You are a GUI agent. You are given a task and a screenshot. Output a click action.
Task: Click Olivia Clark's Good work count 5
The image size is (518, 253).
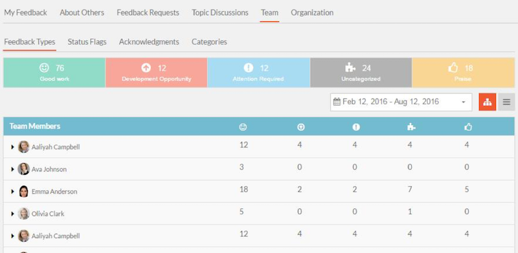coord(242,212)
